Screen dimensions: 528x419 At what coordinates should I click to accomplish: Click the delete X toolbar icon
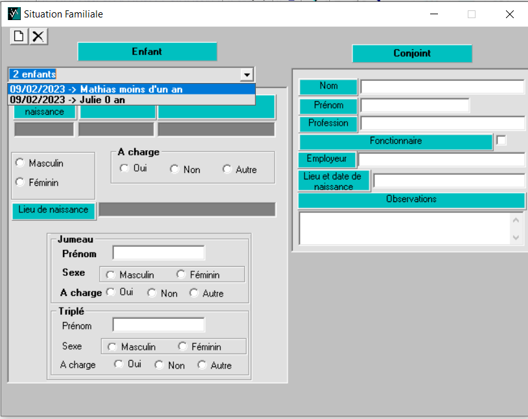[38, 36]
